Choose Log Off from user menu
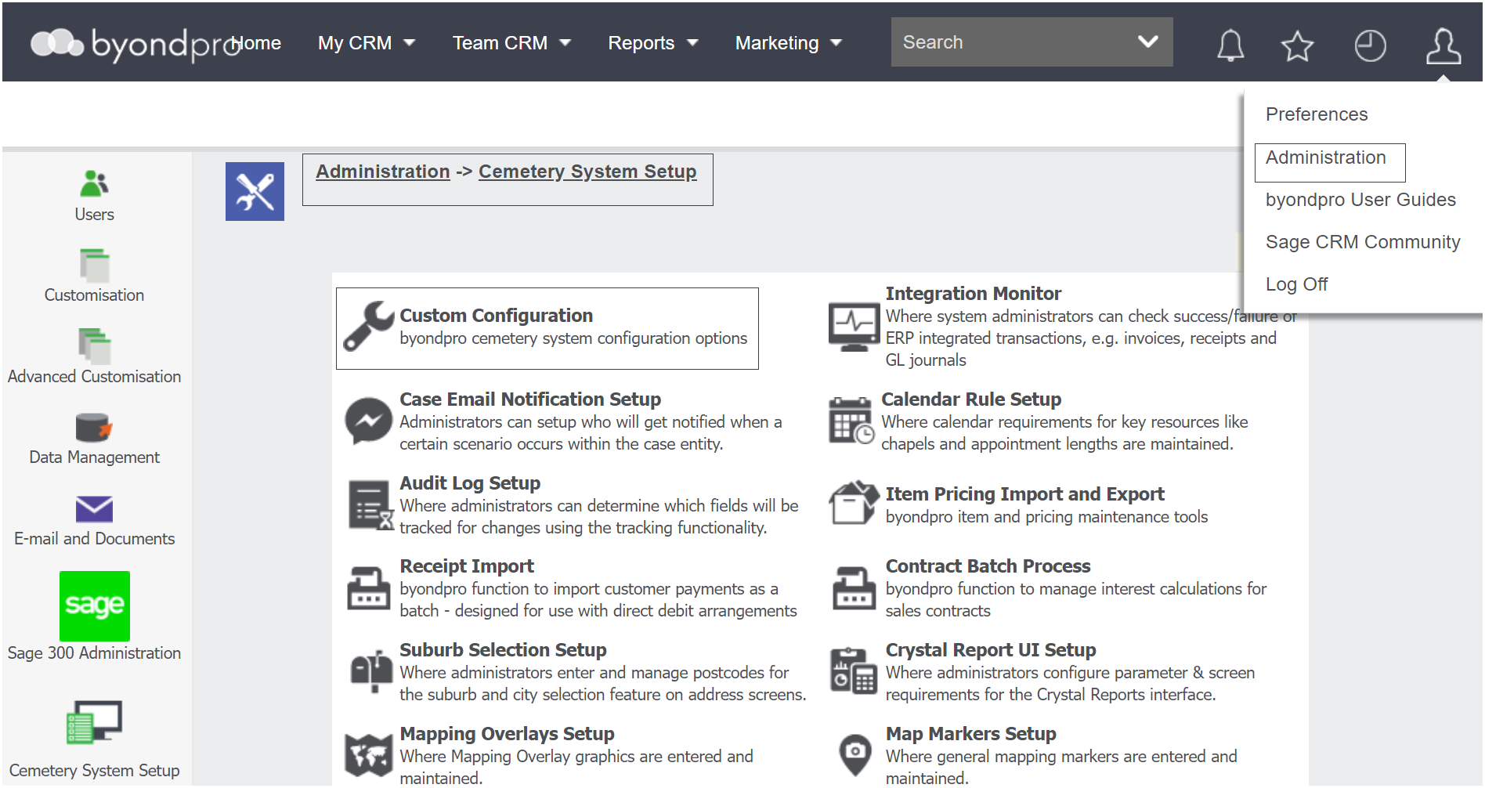Viewport: 1485px width, 788px height. tap(1296, 284)
